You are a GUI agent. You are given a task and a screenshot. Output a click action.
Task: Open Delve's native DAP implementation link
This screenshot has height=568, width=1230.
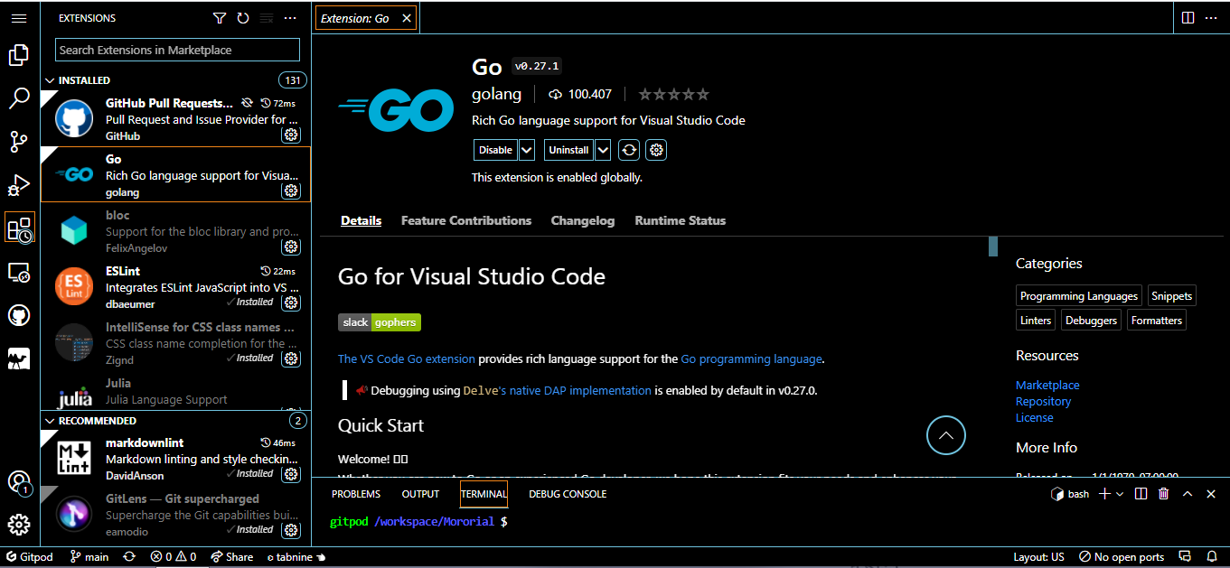[x=558, y=390]
